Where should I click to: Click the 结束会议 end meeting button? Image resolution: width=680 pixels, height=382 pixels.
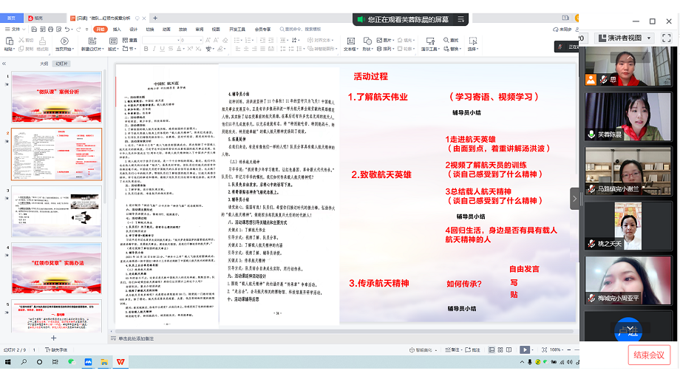pos(648,355)
